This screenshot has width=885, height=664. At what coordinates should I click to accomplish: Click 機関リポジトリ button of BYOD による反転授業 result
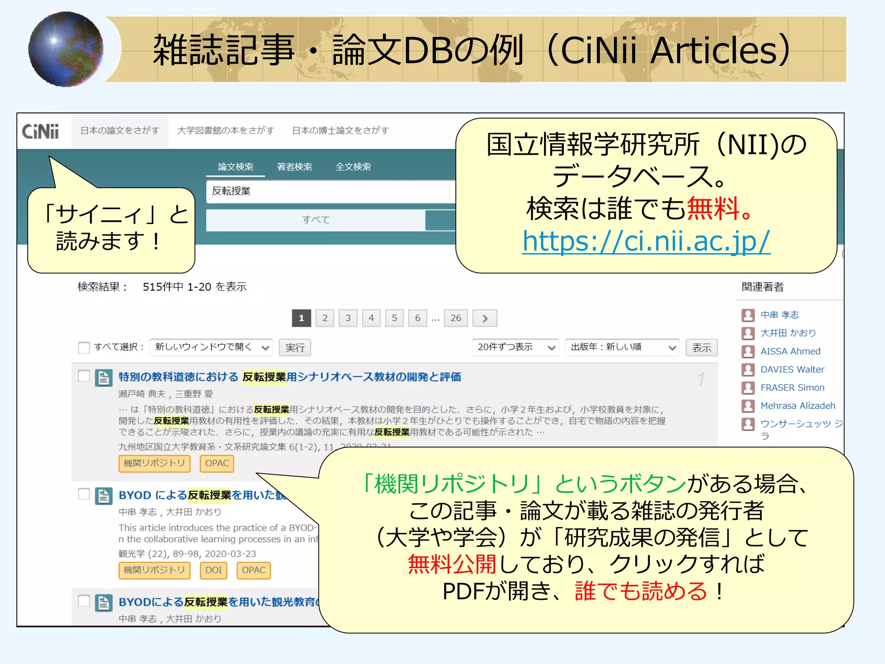(x=154, y=570)
